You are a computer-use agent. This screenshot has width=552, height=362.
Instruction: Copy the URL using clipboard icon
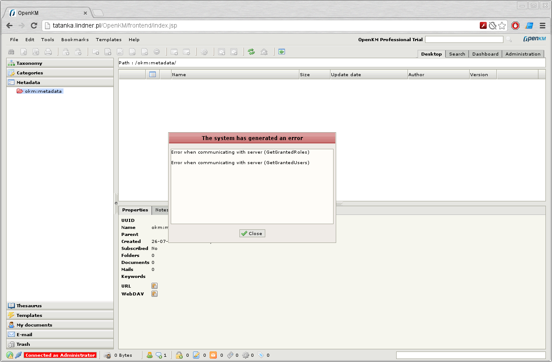tap(154, 286)
